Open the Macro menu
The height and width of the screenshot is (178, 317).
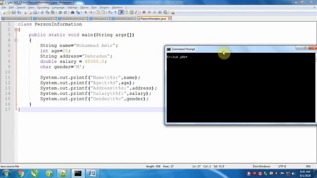point(84,7)
